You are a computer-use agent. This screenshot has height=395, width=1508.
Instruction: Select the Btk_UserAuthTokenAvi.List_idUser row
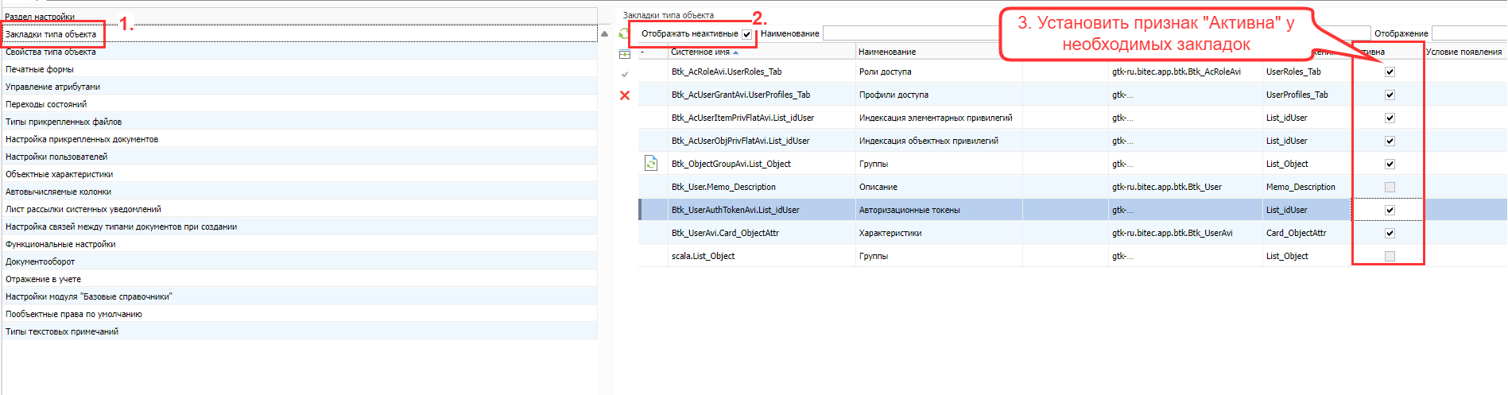point(735,211)
